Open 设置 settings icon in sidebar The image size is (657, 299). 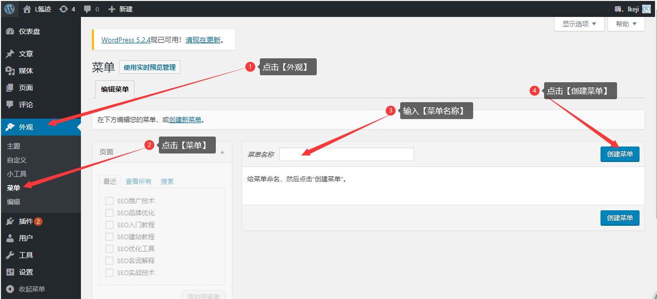(10, 272)
